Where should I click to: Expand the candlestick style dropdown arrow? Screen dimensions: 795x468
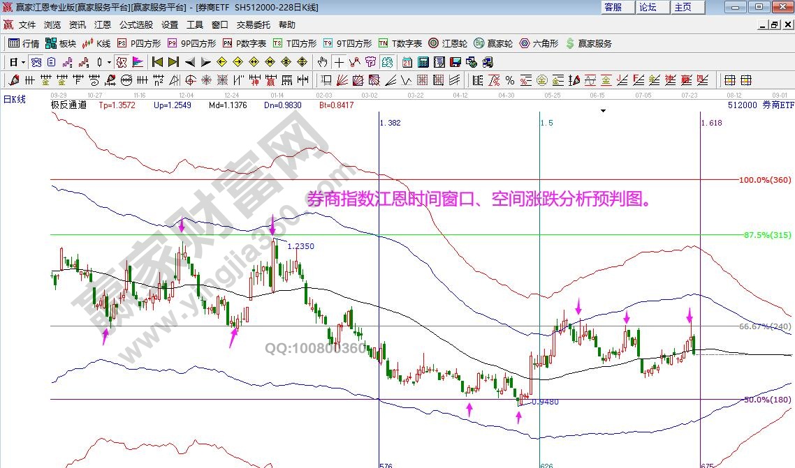109,61
